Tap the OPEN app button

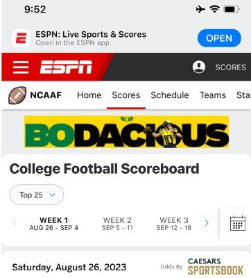219,38
